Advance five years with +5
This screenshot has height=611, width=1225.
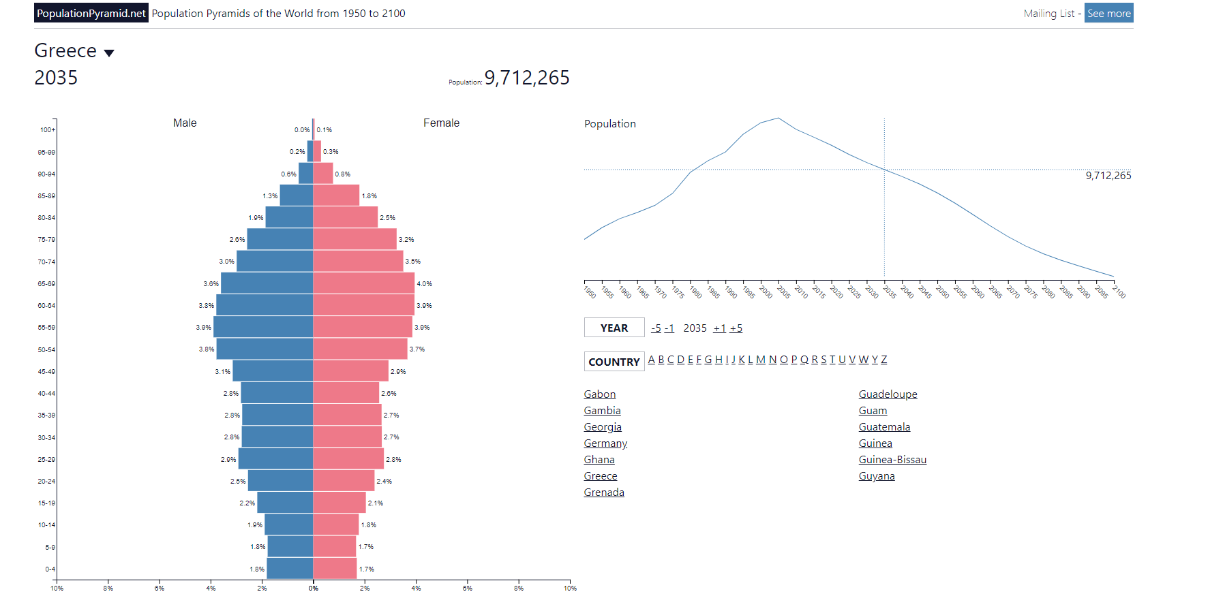pos(736,328)
